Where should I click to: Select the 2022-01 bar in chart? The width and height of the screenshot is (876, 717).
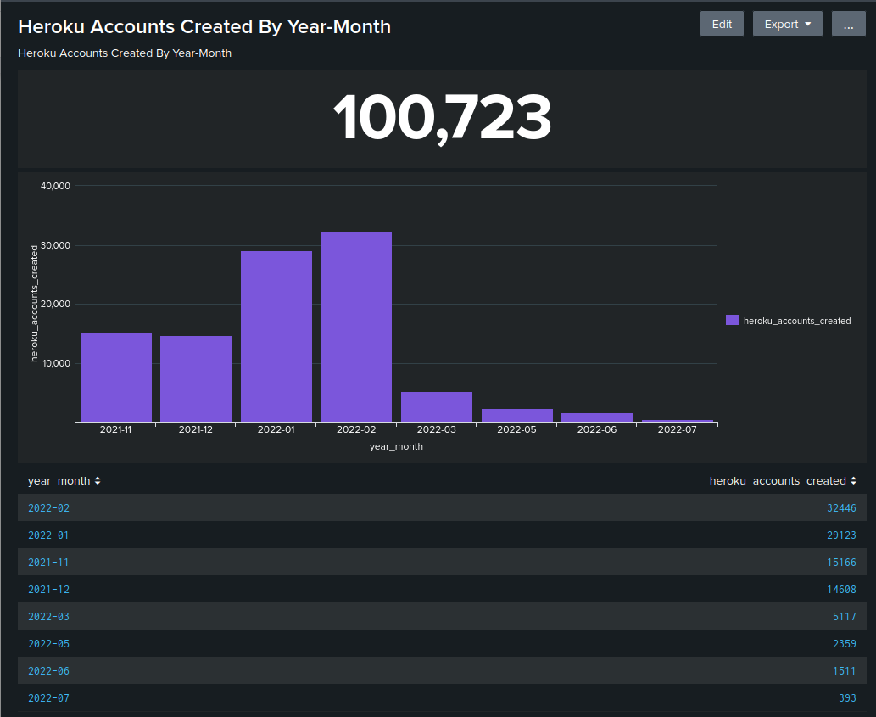pyautogui.click(x=276, y=336)
